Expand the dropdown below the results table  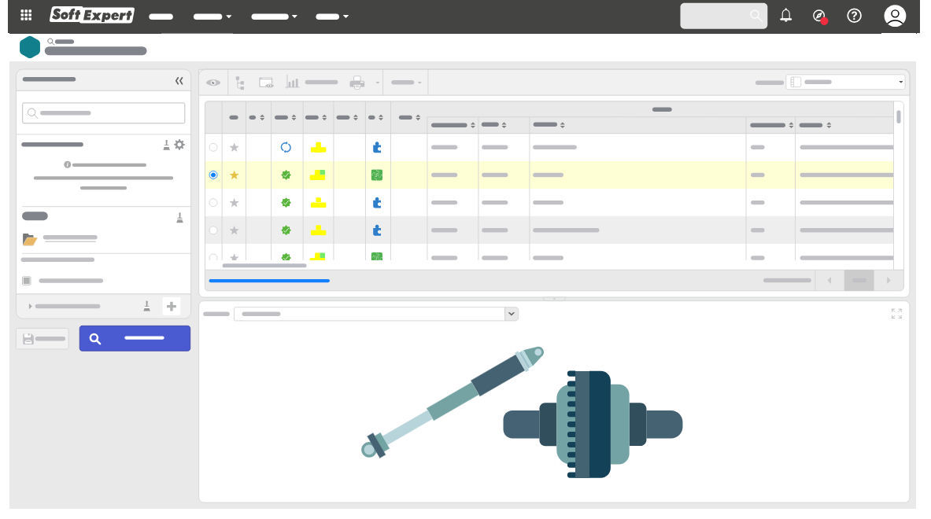click(x=511, y=314)
